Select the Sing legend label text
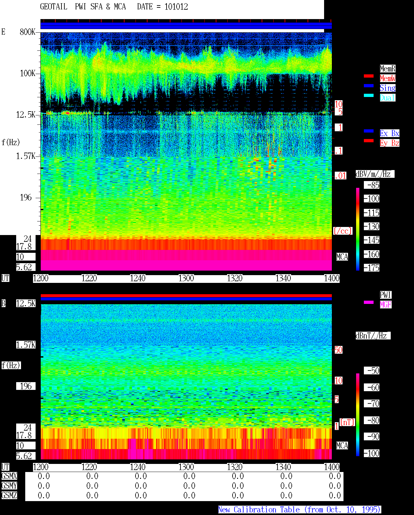 [x=387, y=88]
